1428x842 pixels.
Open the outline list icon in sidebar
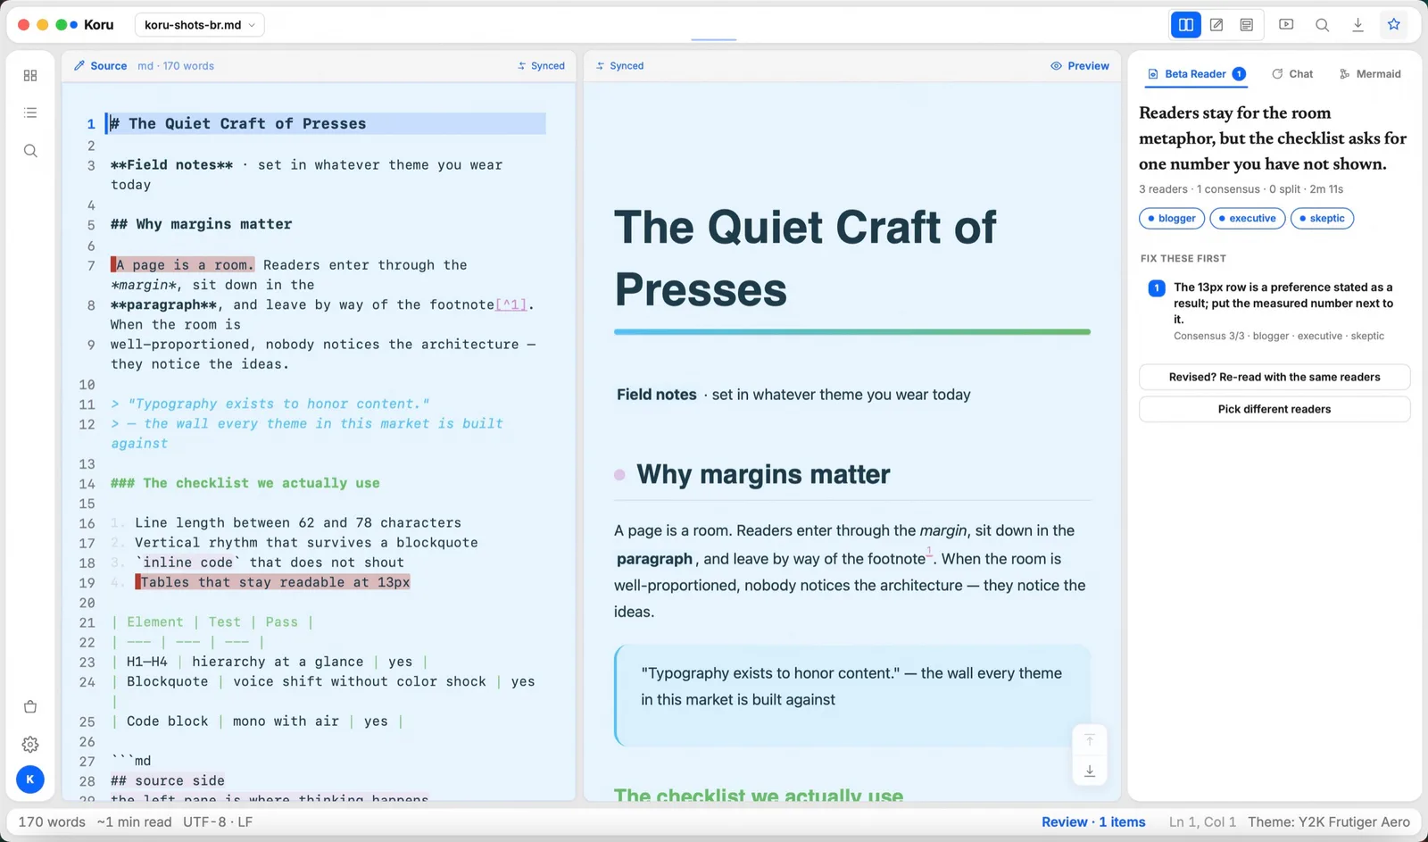pos(30,113)
